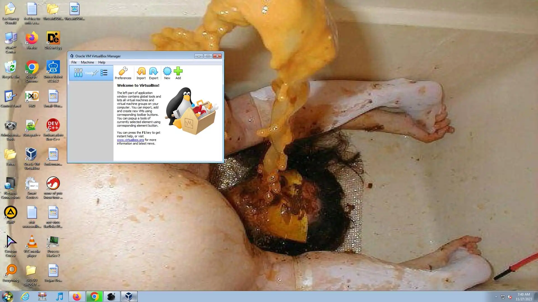Toggle the pin icon next to Tools
This screenshot has height=302, width=538.
point(95,73)
